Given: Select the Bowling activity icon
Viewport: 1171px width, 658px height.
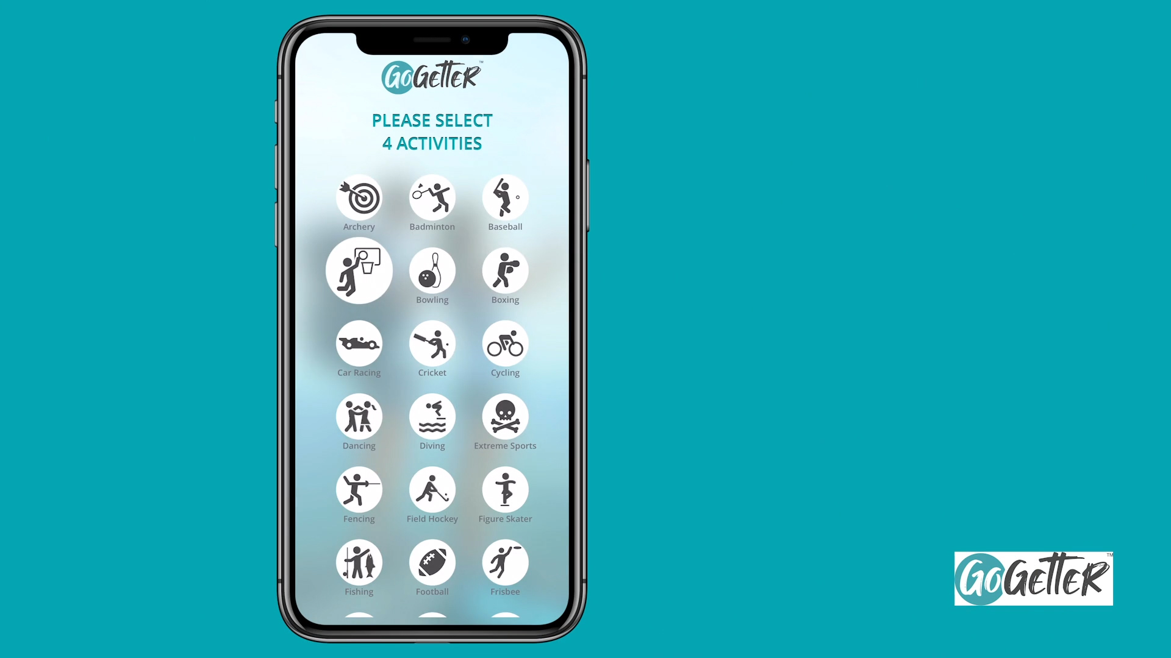Looking at the screenshot, I should click(432, 271).
